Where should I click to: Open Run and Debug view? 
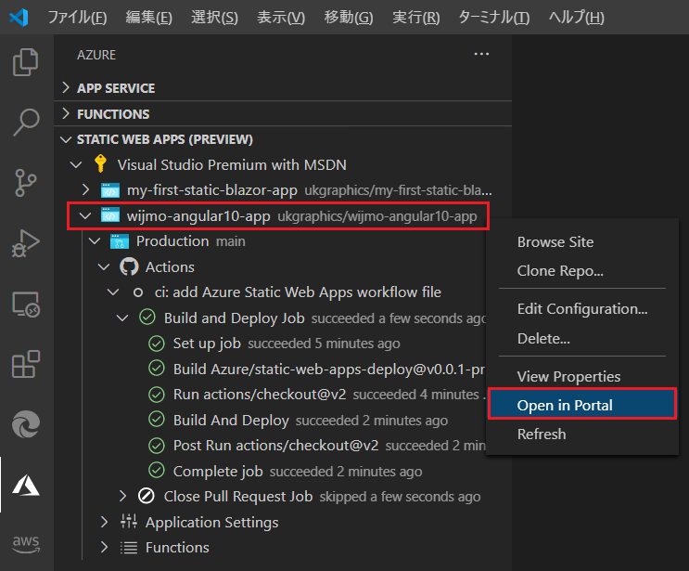coord(26,243)
